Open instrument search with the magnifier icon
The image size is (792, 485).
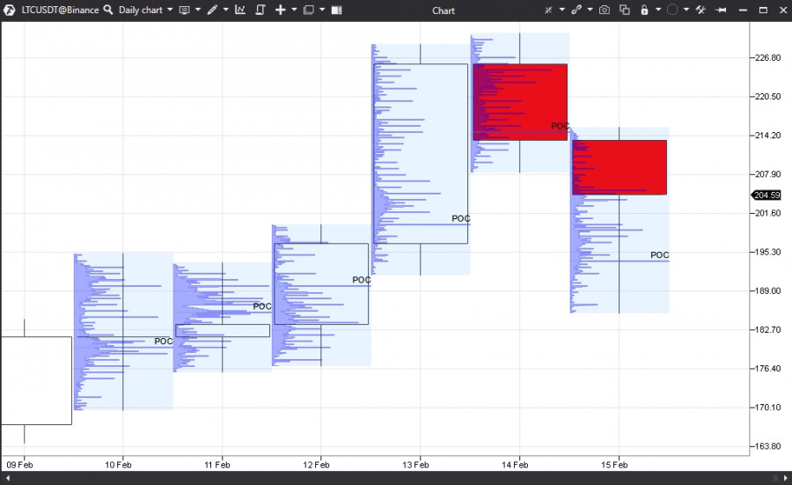[x=108, y=10]
